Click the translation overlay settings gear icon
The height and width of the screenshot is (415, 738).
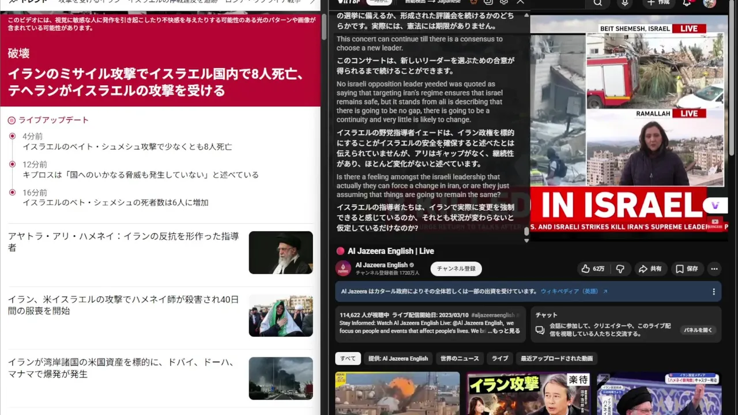tap(503, 2)
